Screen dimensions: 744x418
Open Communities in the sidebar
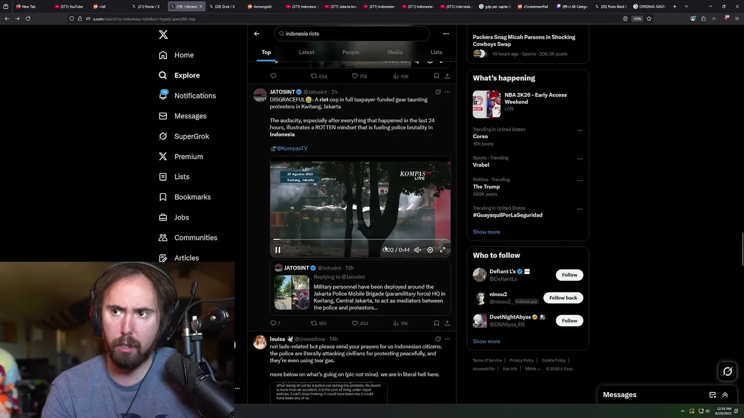tap(188, 237)
